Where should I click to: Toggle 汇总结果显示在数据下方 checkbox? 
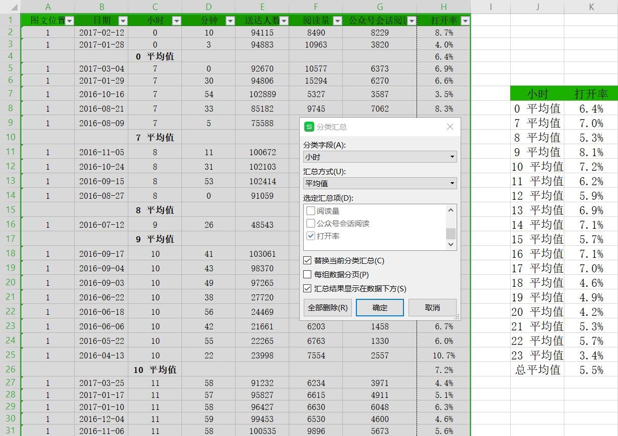coord(308,288)
